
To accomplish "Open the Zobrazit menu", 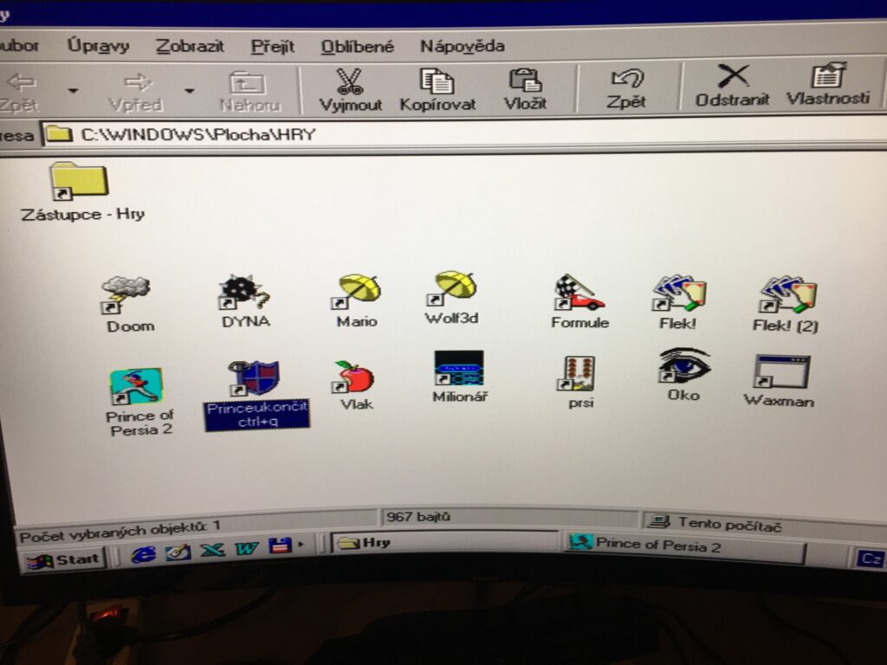I will point(190,46).
